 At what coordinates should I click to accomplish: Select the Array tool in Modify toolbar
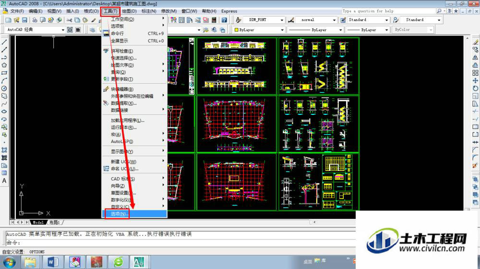pos(475,73)
